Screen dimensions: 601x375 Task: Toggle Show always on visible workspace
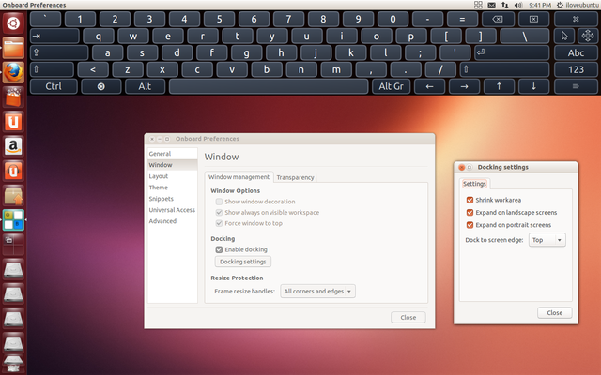pyautogui.click(x=219, y=213)
